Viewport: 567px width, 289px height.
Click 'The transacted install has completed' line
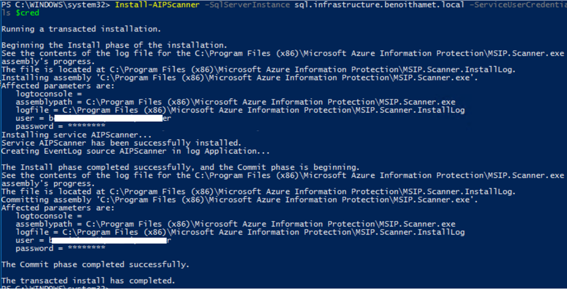coord(88,281)
